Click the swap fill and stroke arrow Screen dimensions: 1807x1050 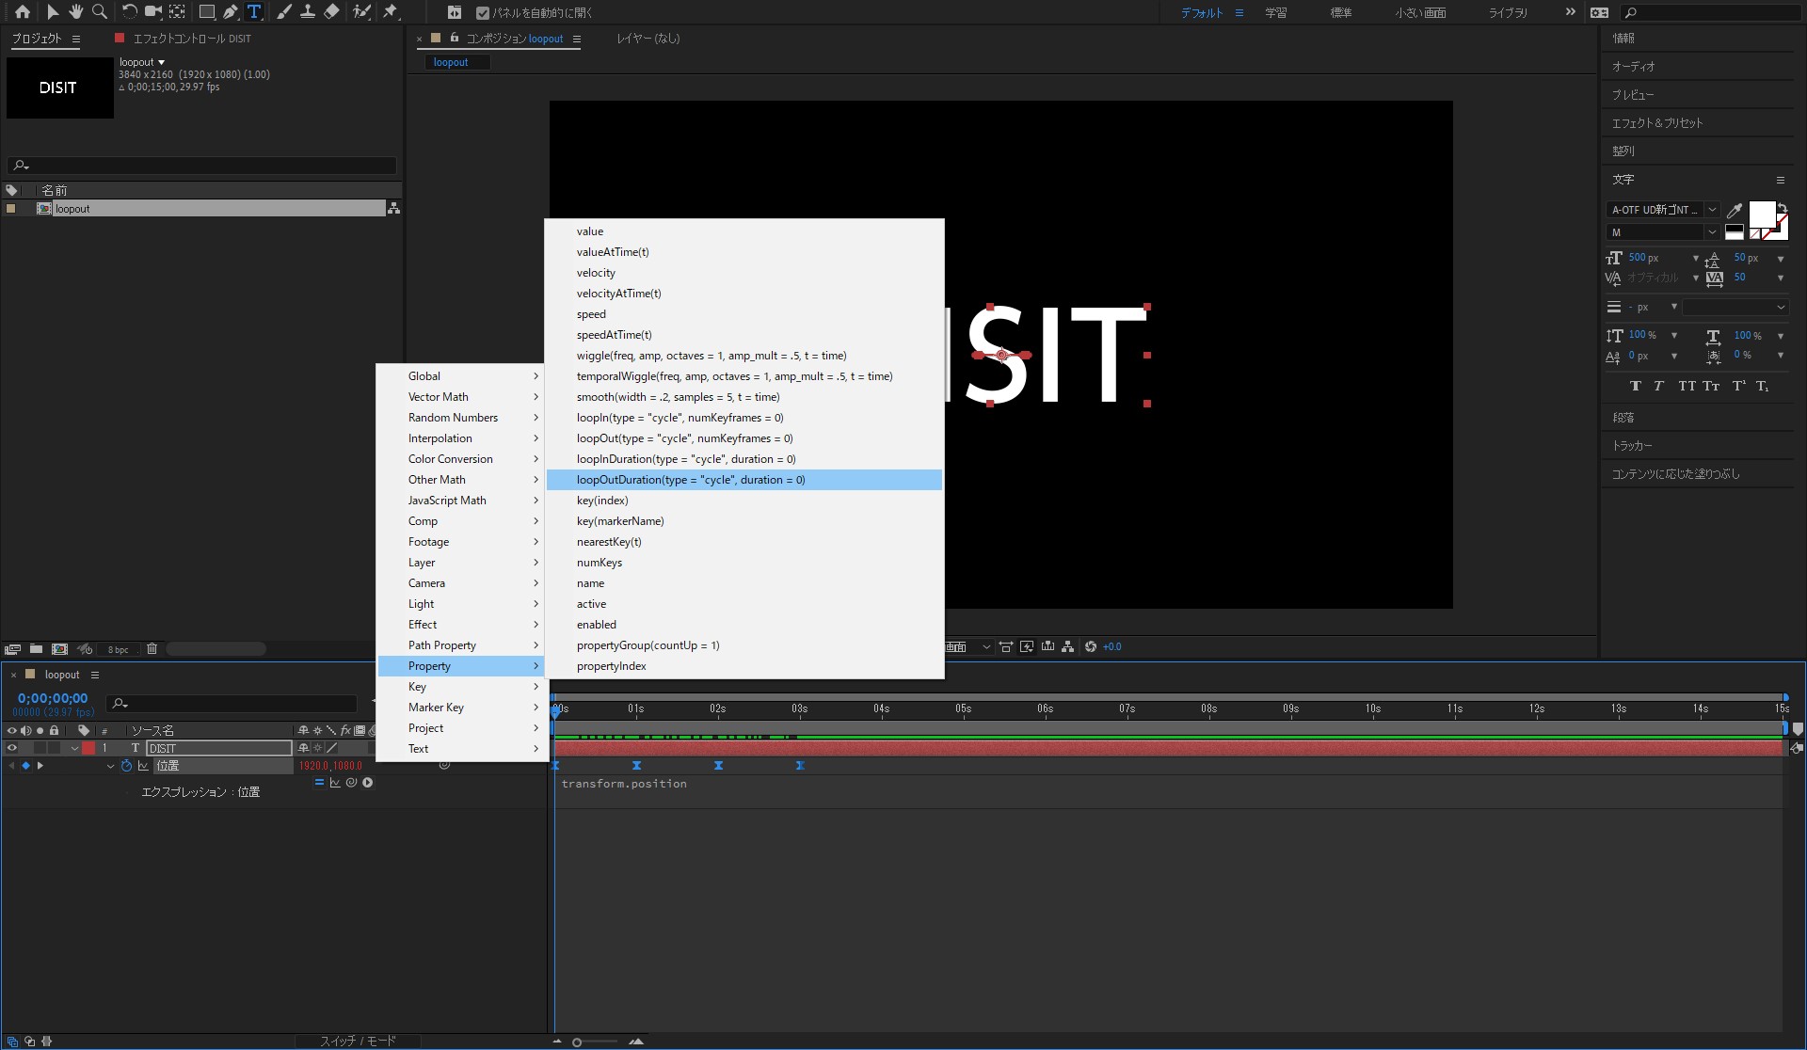click(x=1782, y=208)
